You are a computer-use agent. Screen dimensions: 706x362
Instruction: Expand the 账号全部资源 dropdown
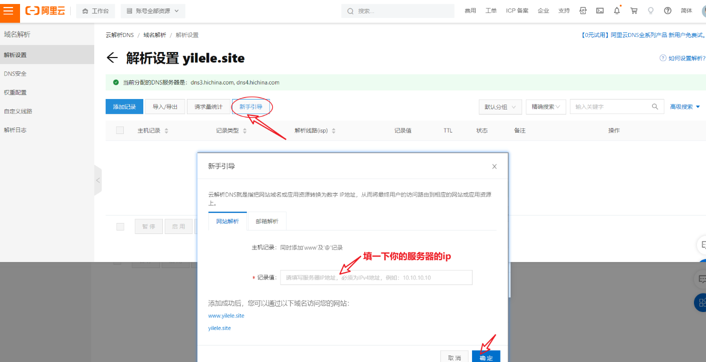(x=153, y=11)
